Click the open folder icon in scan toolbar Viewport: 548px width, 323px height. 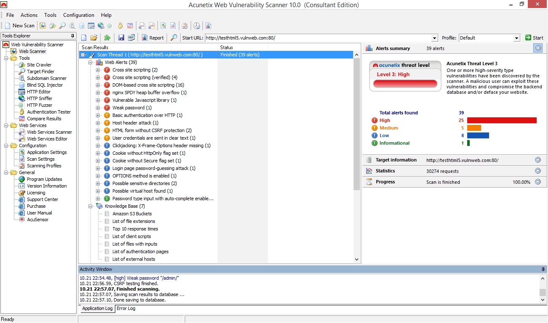(x=94, y=38)
